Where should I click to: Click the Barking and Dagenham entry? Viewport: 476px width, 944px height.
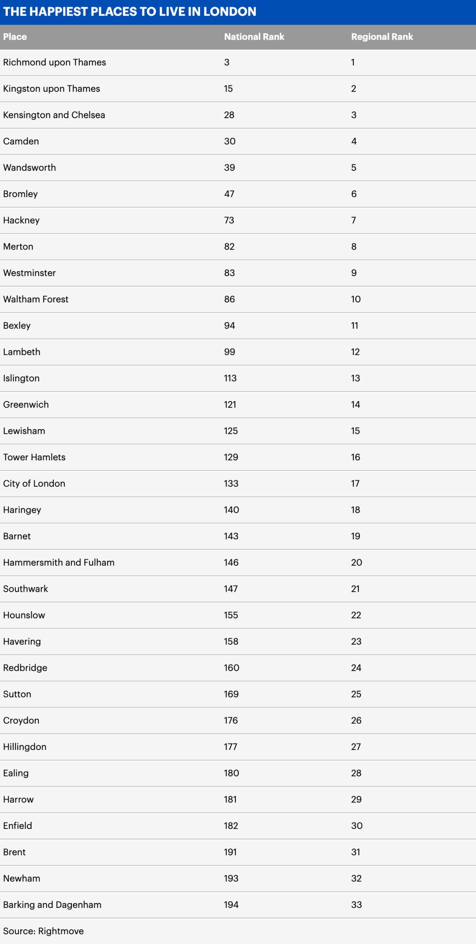[52, 905]
